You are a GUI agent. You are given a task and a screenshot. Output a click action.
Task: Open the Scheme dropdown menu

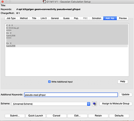51,104
